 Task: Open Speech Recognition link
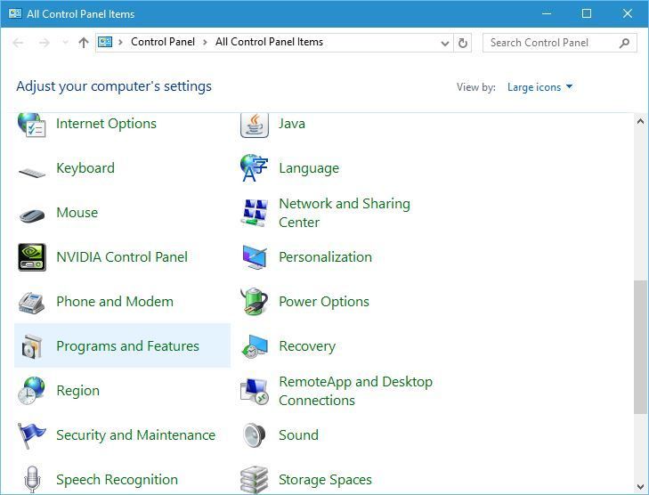coord(118,480)
